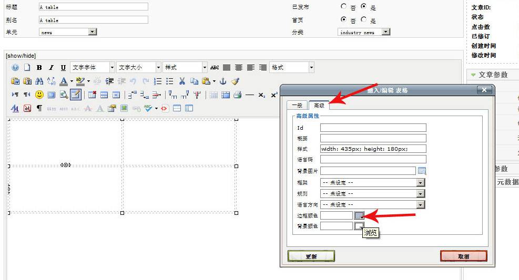Apply subscript formatting

(261, 95)
